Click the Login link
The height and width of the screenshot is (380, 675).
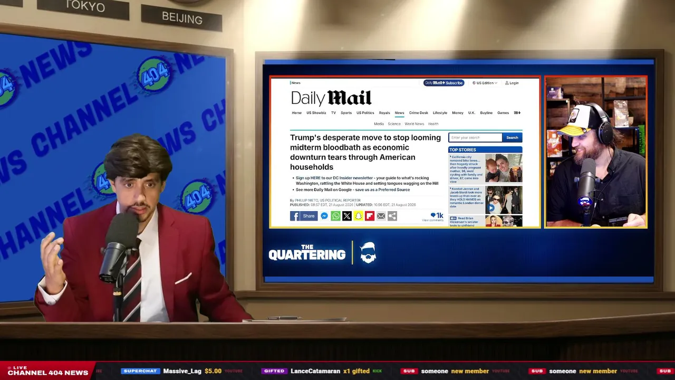(x=512, y=83)
